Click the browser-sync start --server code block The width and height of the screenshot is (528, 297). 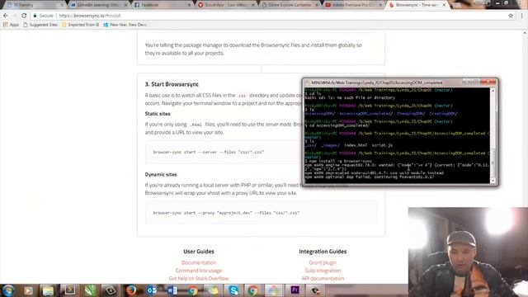tap(224, 152)
